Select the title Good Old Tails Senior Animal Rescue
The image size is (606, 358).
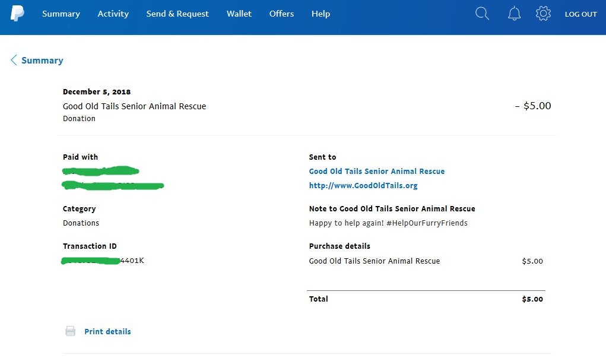click(x=135, y=106)
